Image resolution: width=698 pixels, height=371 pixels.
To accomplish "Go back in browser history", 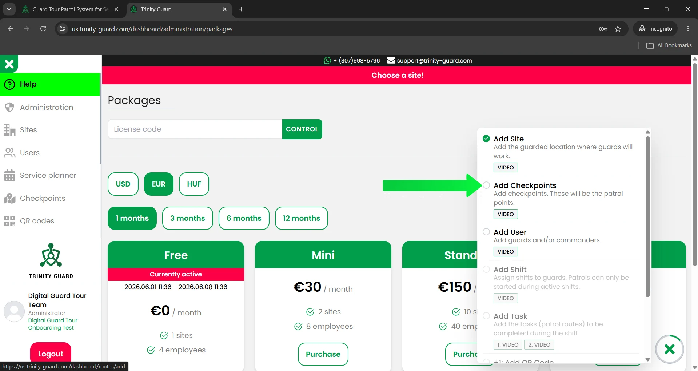I will click(11, 29).
